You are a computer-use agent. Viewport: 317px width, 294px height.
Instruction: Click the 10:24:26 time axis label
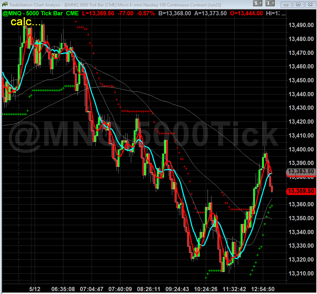coord(206,289)
